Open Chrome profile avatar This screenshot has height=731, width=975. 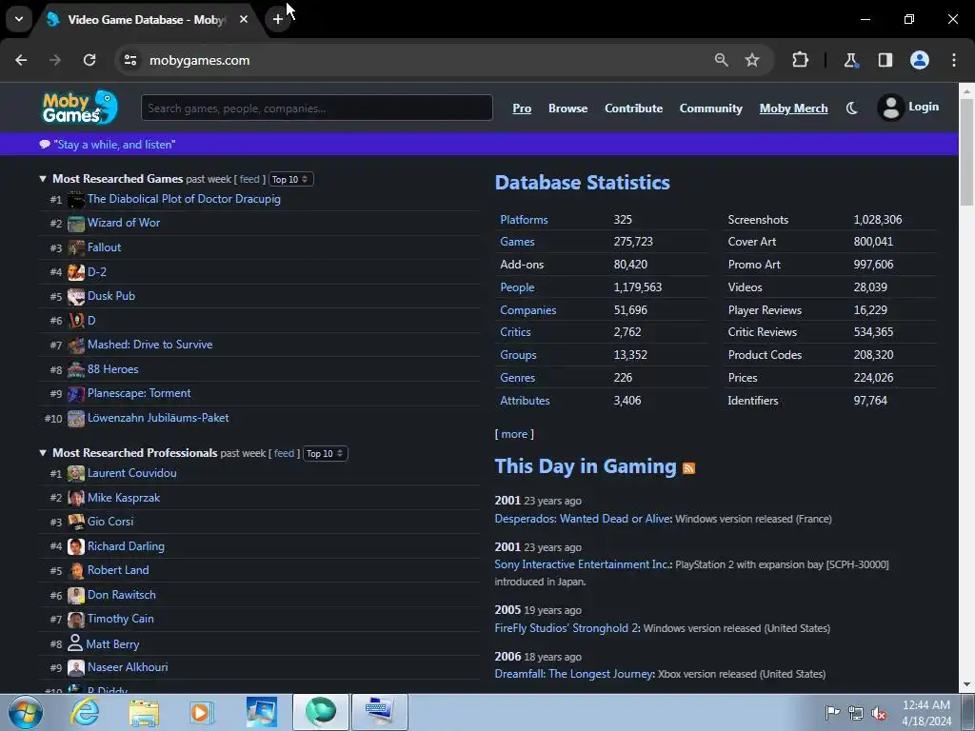coord(920,60)
